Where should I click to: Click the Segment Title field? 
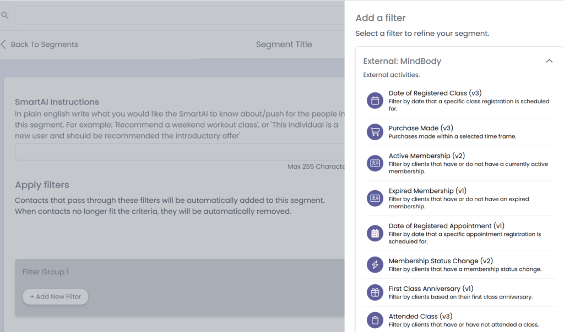(x=284, y=45)
